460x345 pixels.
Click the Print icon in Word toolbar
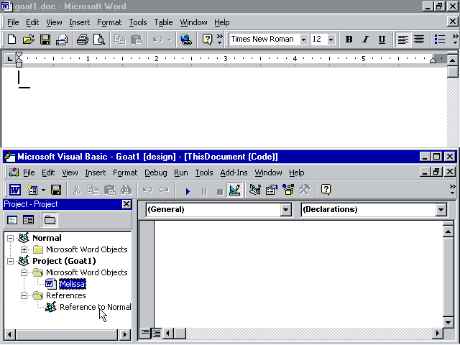click(x=83, y=40)
